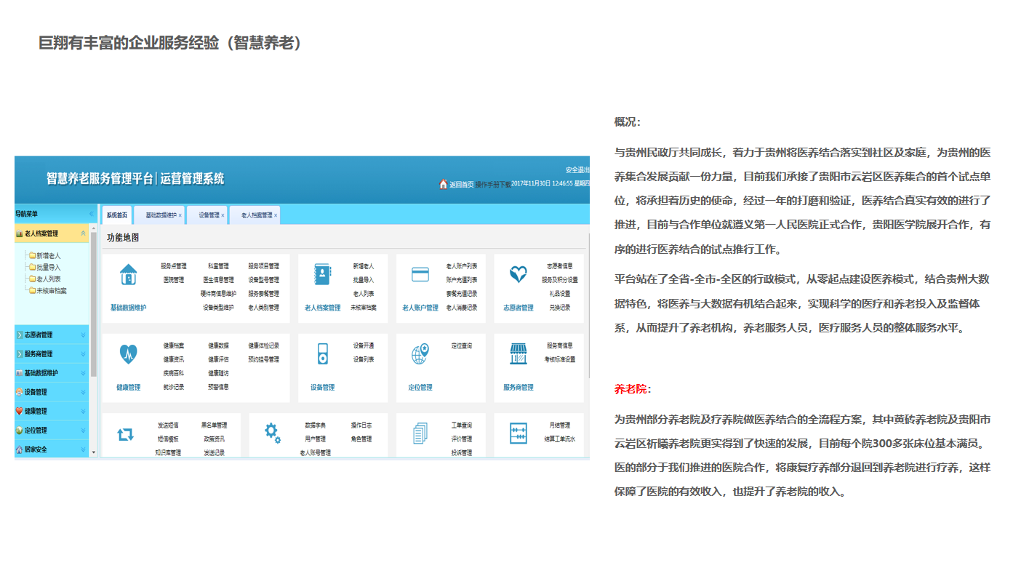Image resolution: width=1029 pixels, height=576 pixels.
Task: Collapse the 导航菜单 sidebar panel
Action: [91, 214]
